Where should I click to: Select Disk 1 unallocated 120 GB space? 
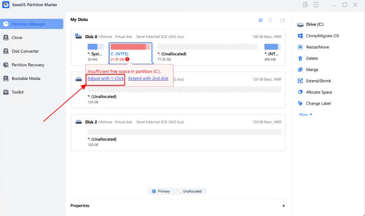pos(185,89)
